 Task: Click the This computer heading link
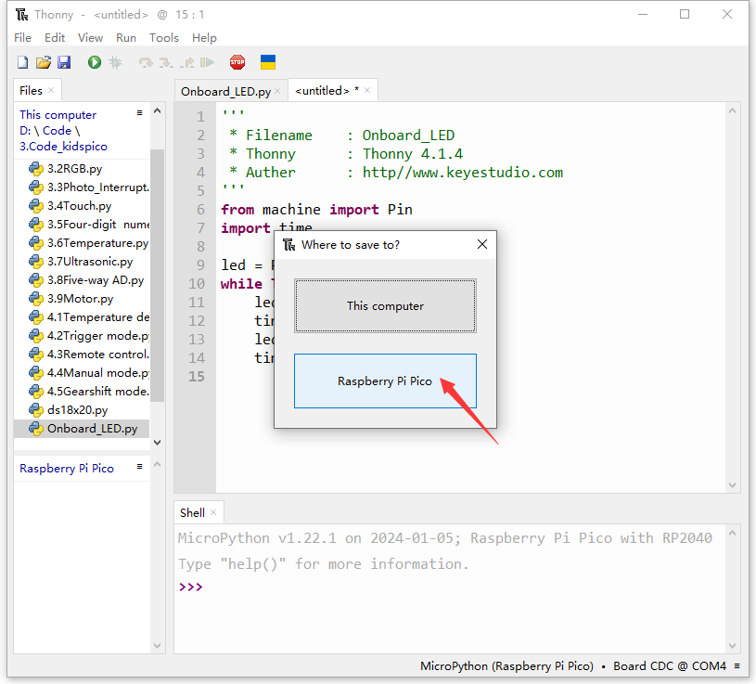(58, 115)
